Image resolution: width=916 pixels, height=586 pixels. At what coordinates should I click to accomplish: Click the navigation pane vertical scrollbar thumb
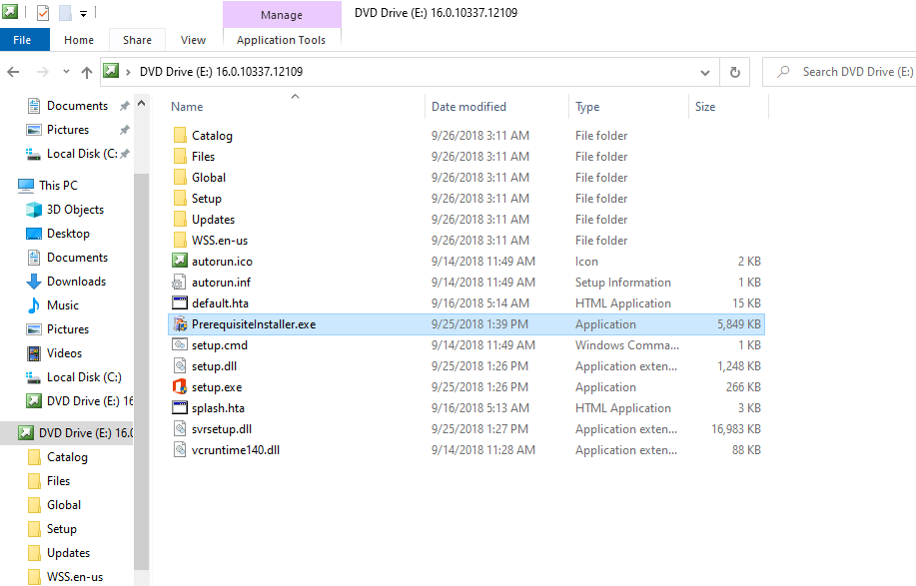pos(142,371)
